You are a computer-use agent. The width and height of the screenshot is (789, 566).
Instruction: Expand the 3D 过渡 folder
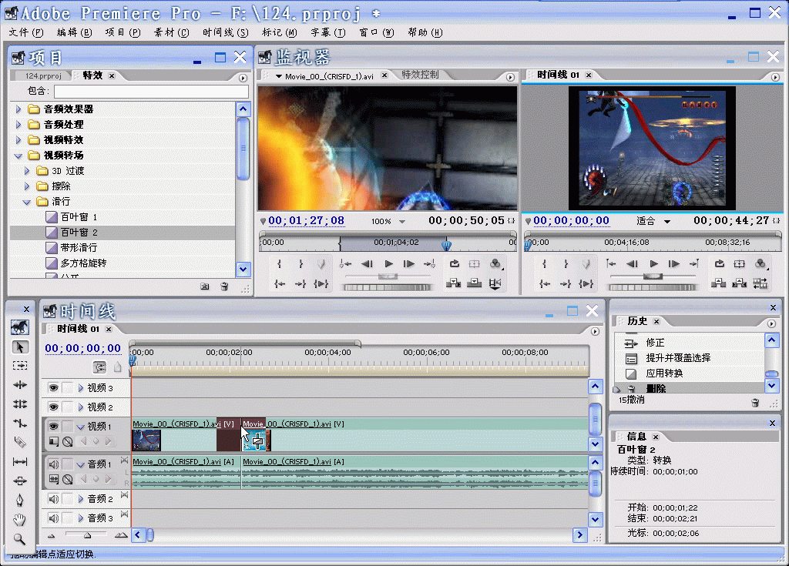(x=27, y=171)
